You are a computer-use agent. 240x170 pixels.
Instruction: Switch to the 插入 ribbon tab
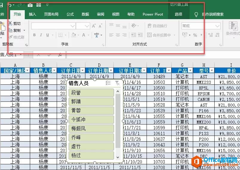[x=32, y=14]
